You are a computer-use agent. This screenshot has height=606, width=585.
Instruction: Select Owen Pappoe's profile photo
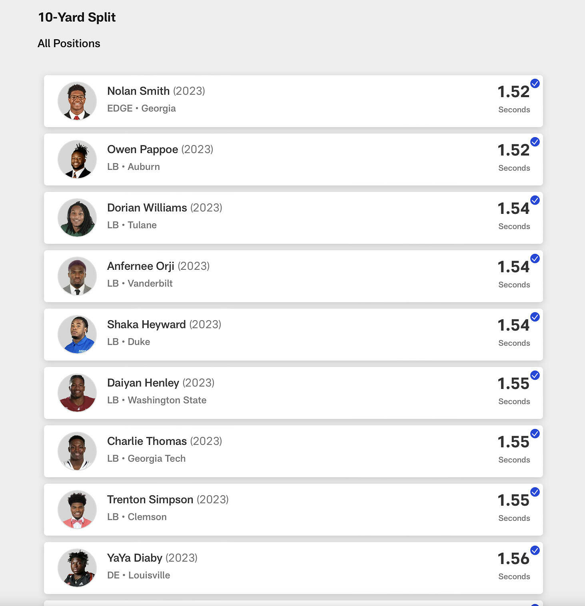(77, 159)
